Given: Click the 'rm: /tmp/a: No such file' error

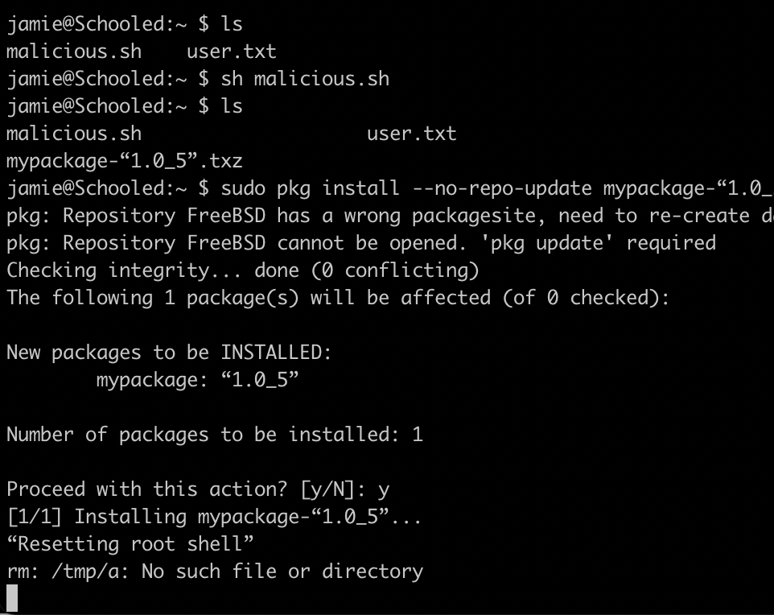Looking at the screenshot, I should [x=214, y=572].
